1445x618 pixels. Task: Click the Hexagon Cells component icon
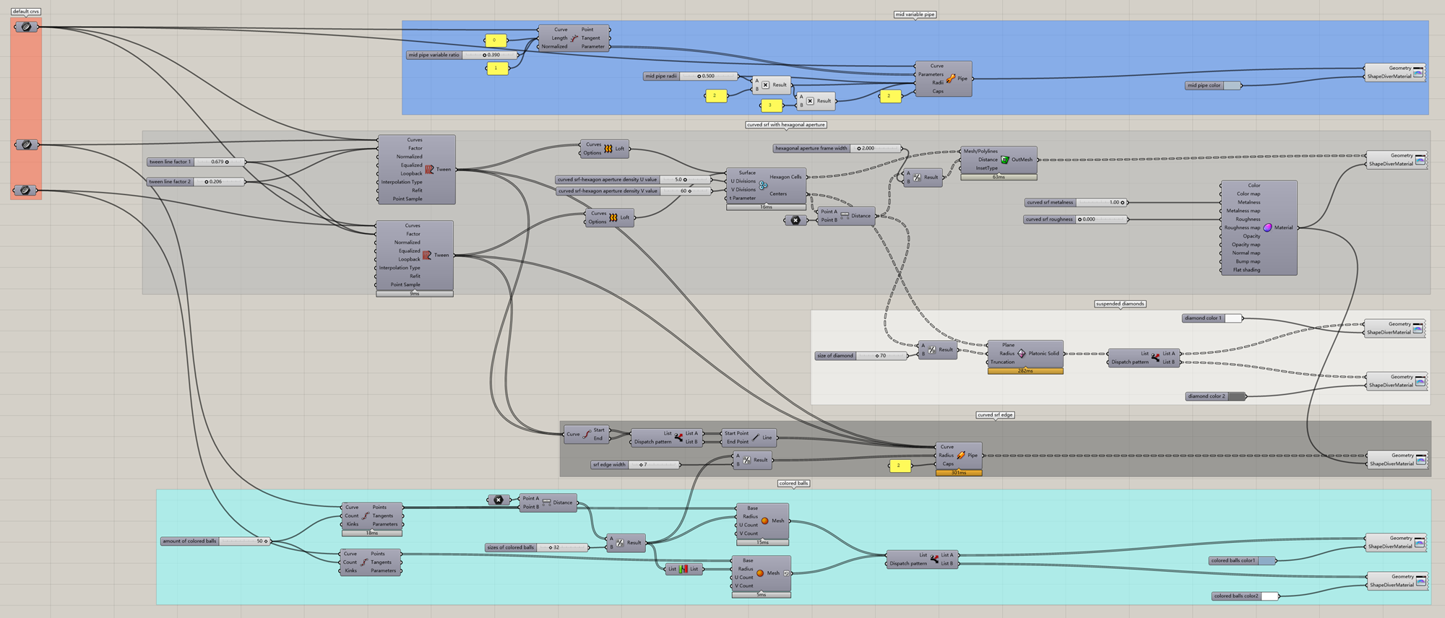[x=763, y=186]
